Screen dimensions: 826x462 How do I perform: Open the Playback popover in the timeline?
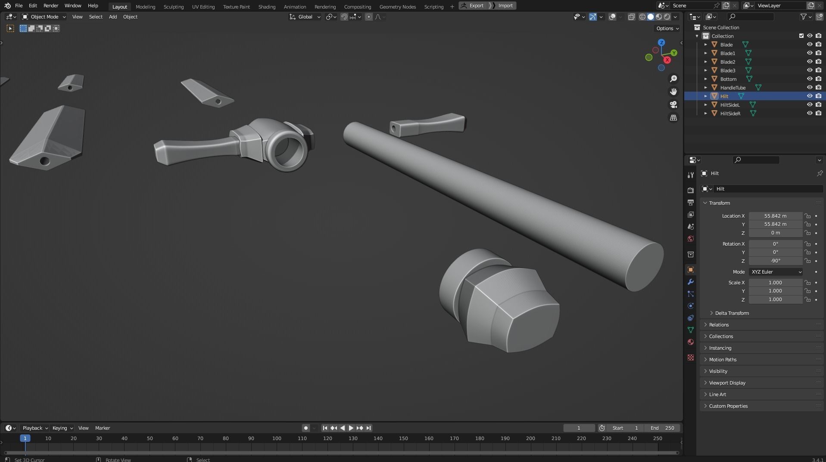pos(35,428)
